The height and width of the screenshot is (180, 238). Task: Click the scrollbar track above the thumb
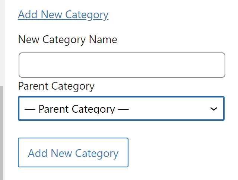coord(1,43)
